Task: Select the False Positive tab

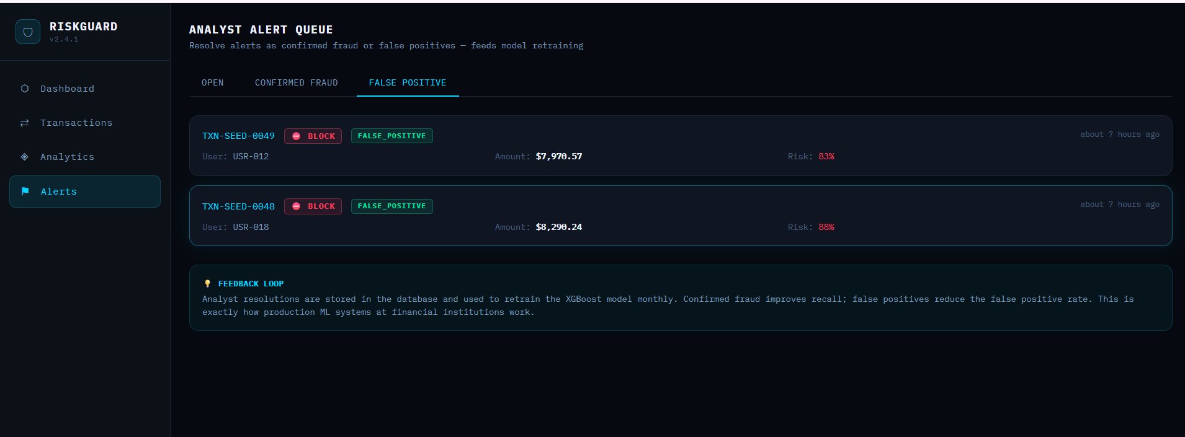Action: pos(407,82)
